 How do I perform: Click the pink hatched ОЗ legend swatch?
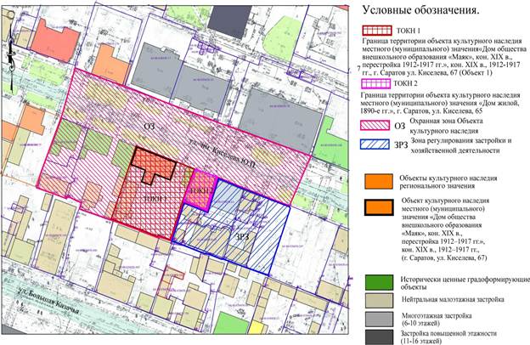pos(375,126)
